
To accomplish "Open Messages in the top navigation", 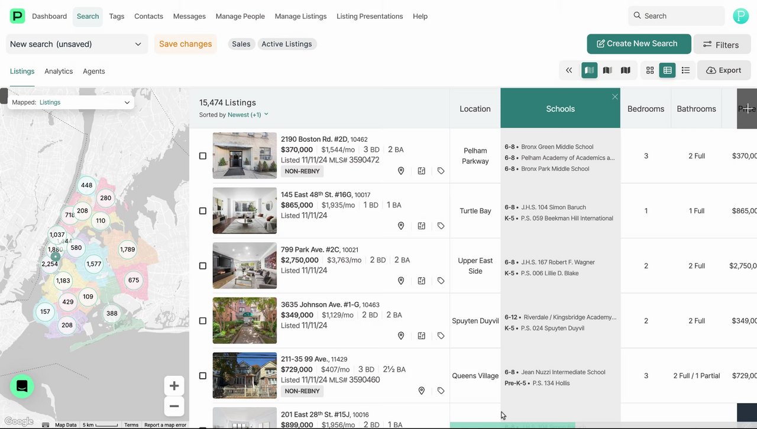I will point(189,16).
